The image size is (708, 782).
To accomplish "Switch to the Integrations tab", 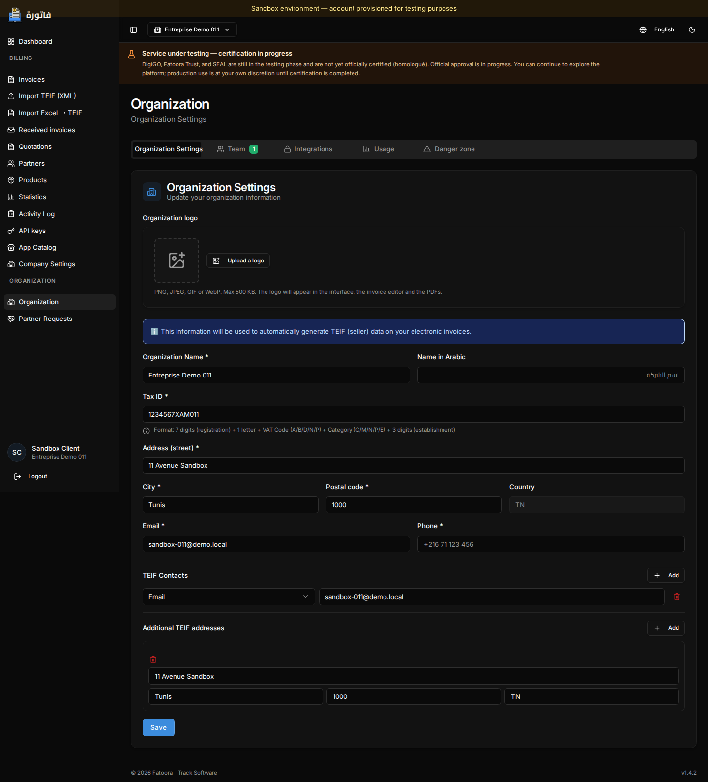I will [x=308, y=149].
